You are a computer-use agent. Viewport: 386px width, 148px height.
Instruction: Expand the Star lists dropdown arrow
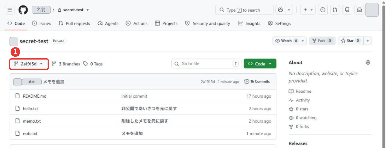click(x=368, y=41)
